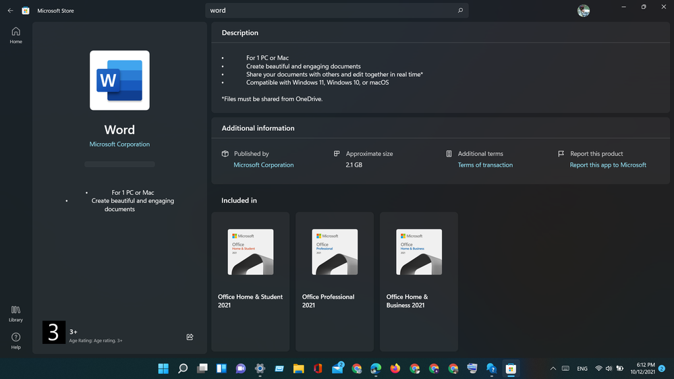Click the Description heading

coord(240,32)
